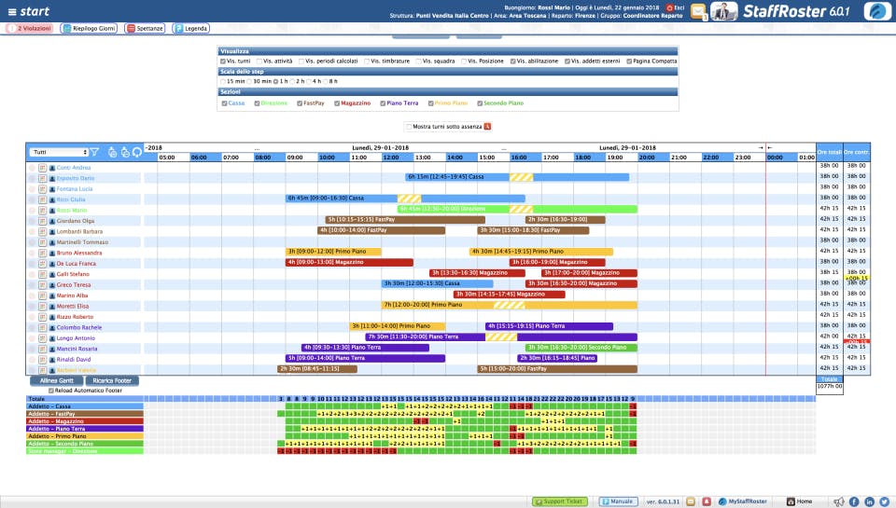Open the Legenda tab
This screenshot has width=896, height=508.
click(190, 28)
